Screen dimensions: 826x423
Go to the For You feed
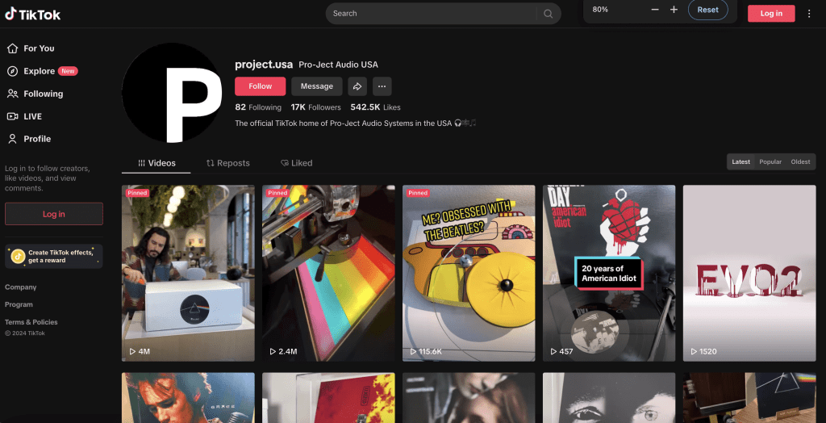(39, 48)
